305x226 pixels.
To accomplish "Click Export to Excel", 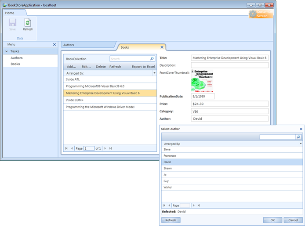I will [x=143, y=67].
